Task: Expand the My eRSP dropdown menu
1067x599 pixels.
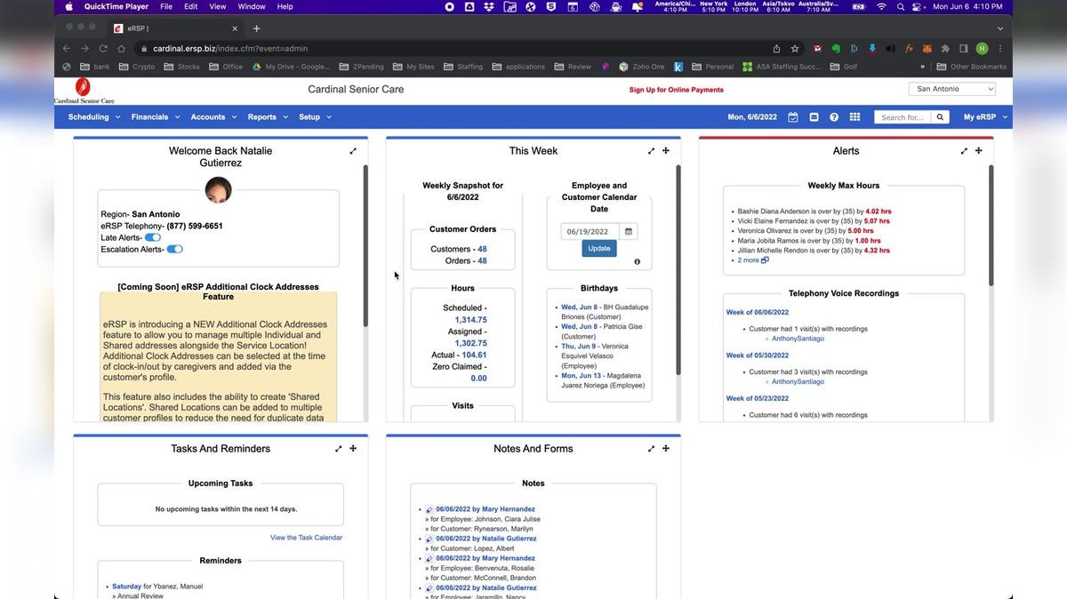Action: coord(984,117)
